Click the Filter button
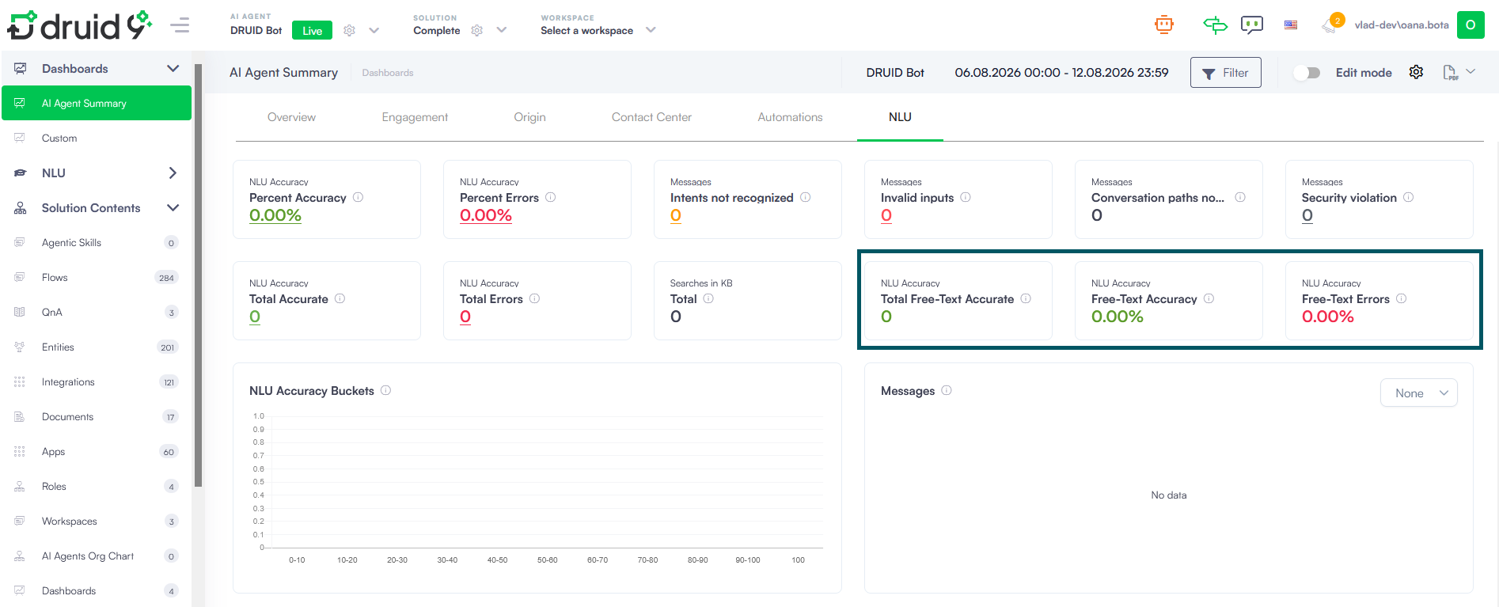The image size is (1499, 607). 1225,72
